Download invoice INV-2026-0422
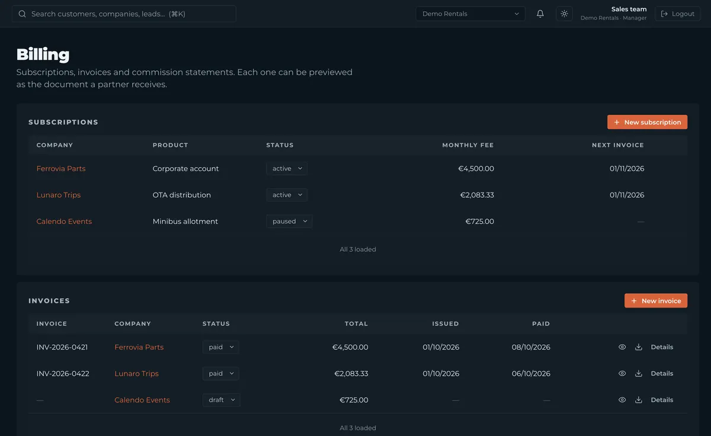Viewport: 711px width, 436px height. pos(639,374)
